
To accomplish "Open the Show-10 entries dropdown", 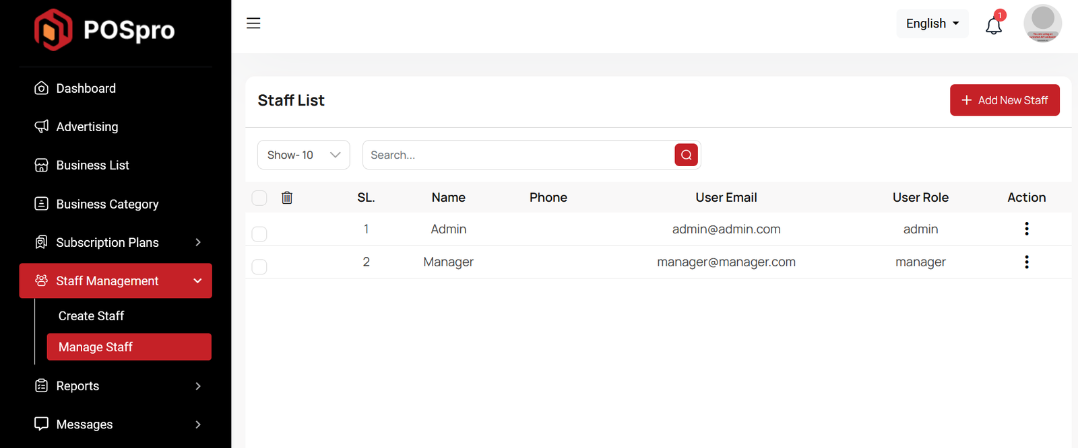I will coord(303,155).
